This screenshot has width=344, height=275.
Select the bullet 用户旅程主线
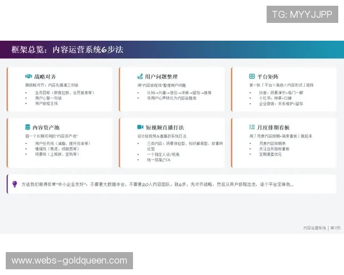click(x=46, y=104)
